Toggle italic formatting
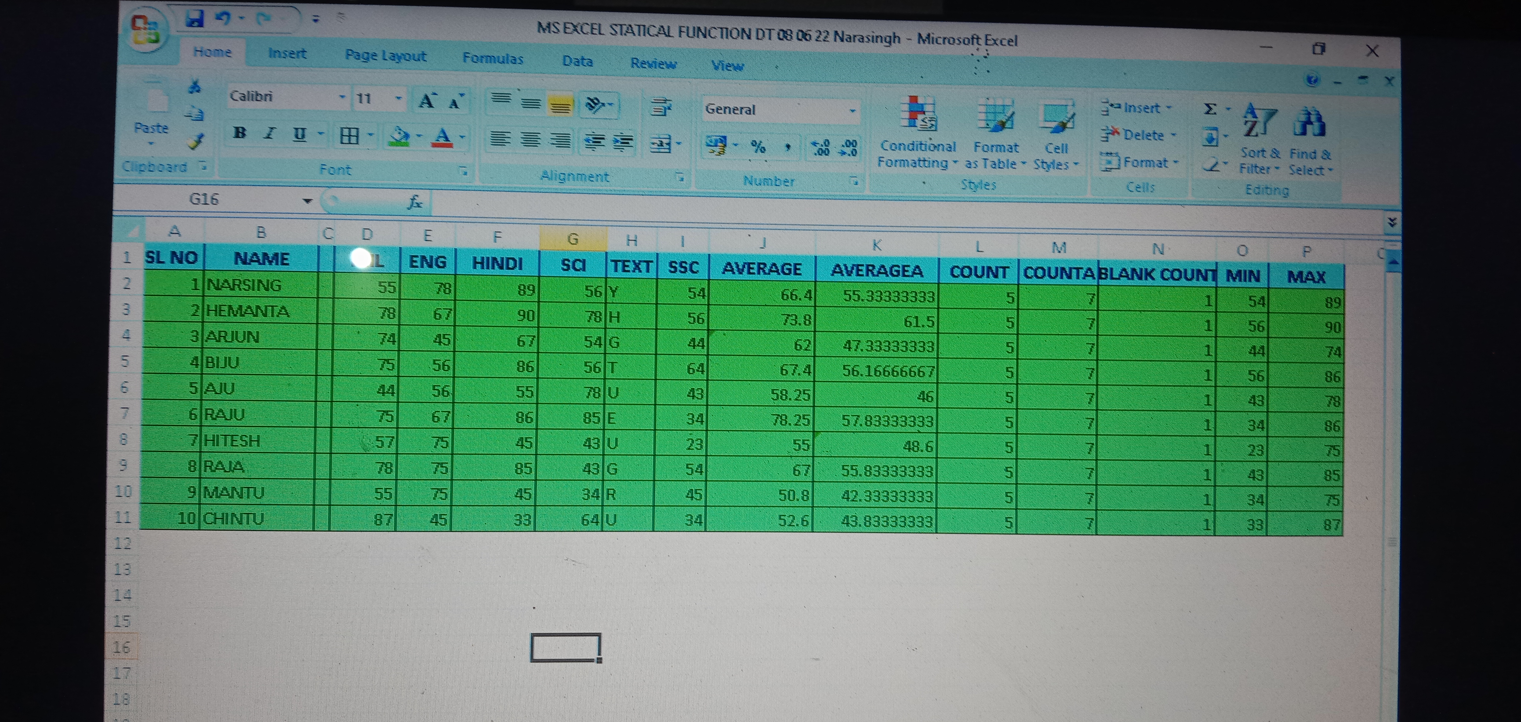Screen dimensions: 1521x722 tap(270, 134)
